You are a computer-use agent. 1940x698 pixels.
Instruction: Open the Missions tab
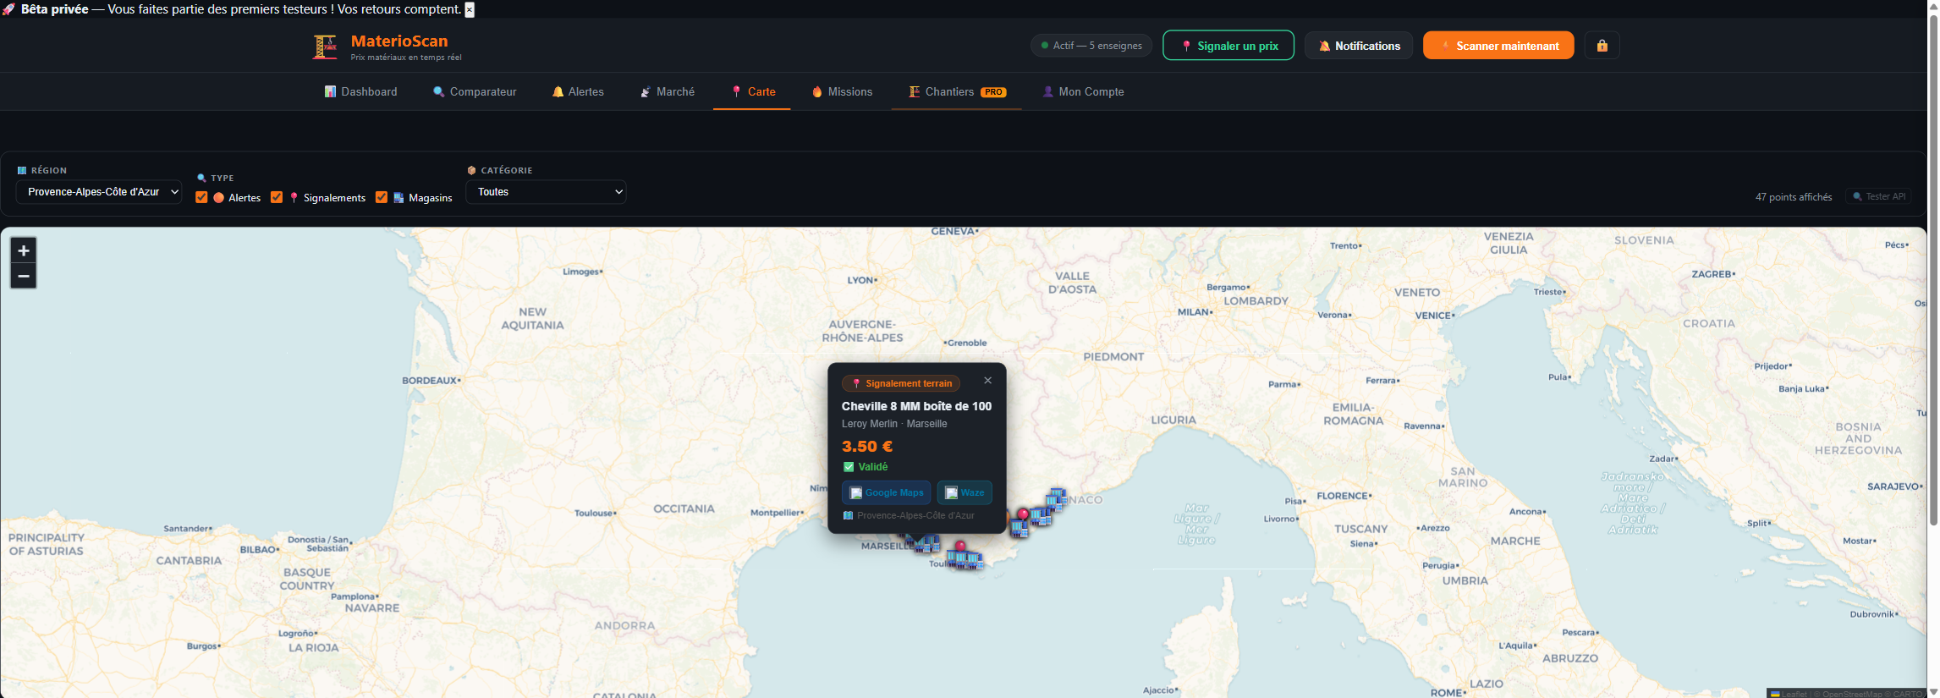[x=842, y=91]
